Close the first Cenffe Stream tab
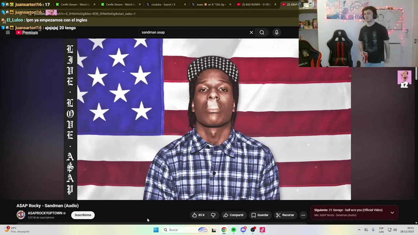The width and height of the screenshot is (418, 235). pyautogui.click(x=94, y=5)
